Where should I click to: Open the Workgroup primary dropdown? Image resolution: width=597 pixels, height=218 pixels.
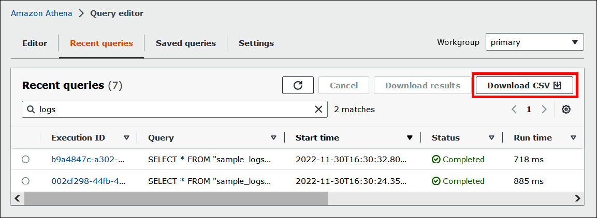[534, 42]
